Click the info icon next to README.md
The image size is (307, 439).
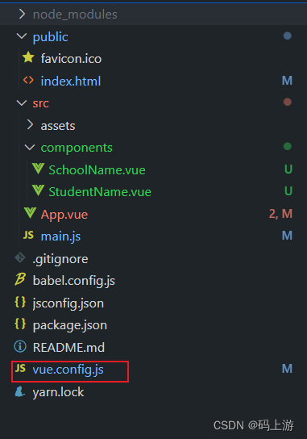[20, 347]
